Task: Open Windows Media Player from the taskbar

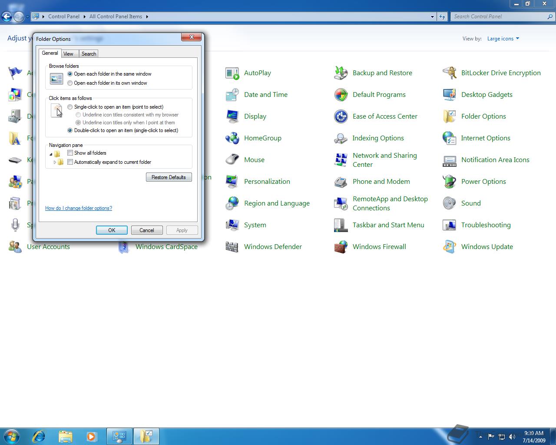Action: click(92, 436)
